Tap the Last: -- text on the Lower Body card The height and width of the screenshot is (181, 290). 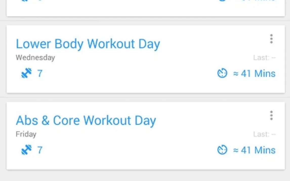tap(264, 58)
